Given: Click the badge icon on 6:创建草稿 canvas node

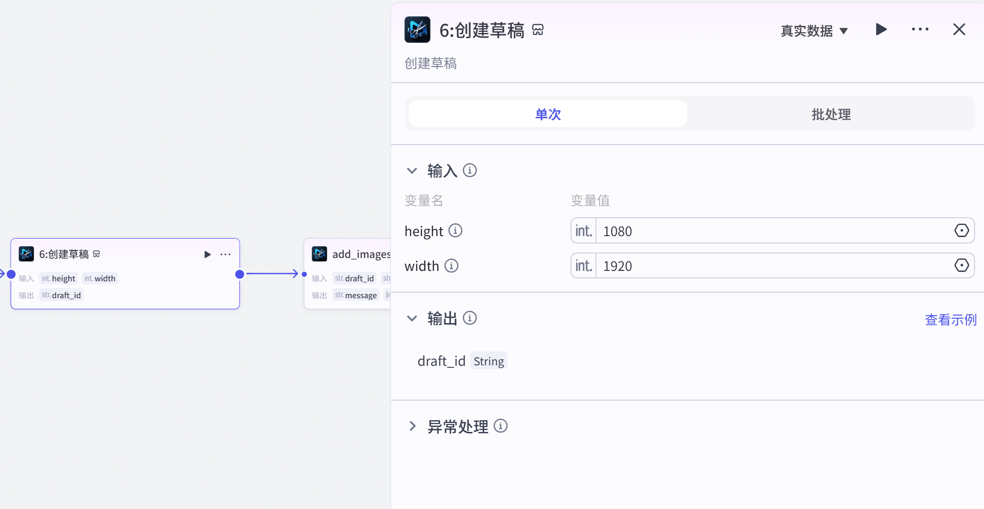Looking at the screenshot, I should (96, 254).
